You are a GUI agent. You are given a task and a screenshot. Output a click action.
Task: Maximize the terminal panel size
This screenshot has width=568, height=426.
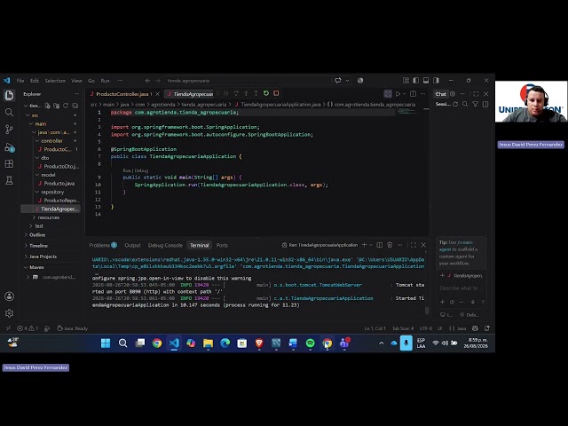pyautogui.click(x=414, y=245)
